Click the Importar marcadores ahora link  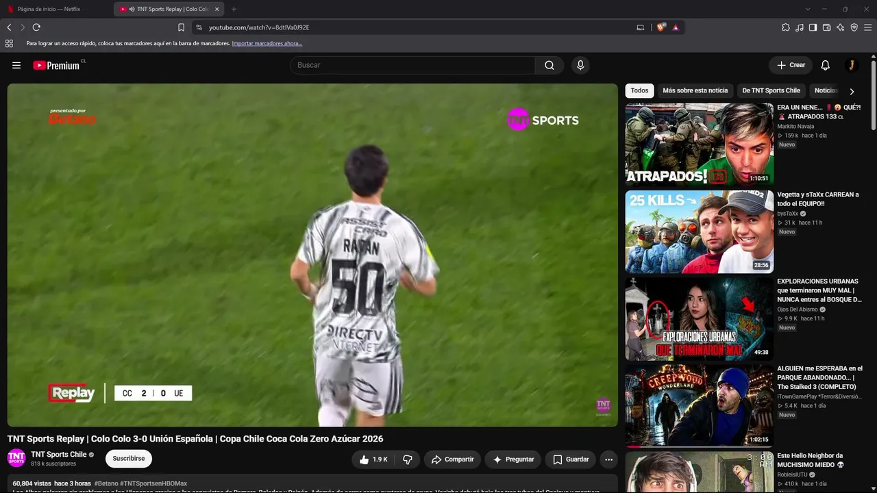pyautogui.click(x=267, y=43)
